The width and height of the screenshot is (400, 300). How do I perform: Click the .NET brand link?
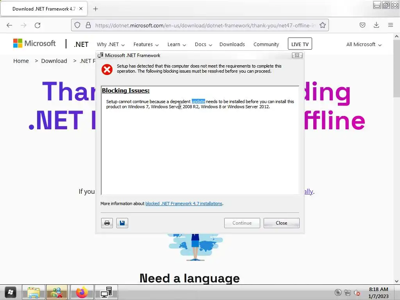click(x=81, y=45)
